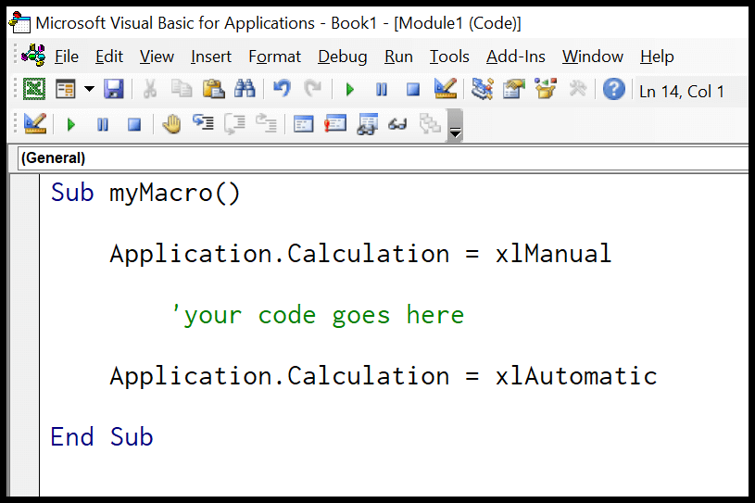This screenshot has width=755, height=503.
Task: Click Step Into on the Debug toolbar
Action: (x=203, y=124)
